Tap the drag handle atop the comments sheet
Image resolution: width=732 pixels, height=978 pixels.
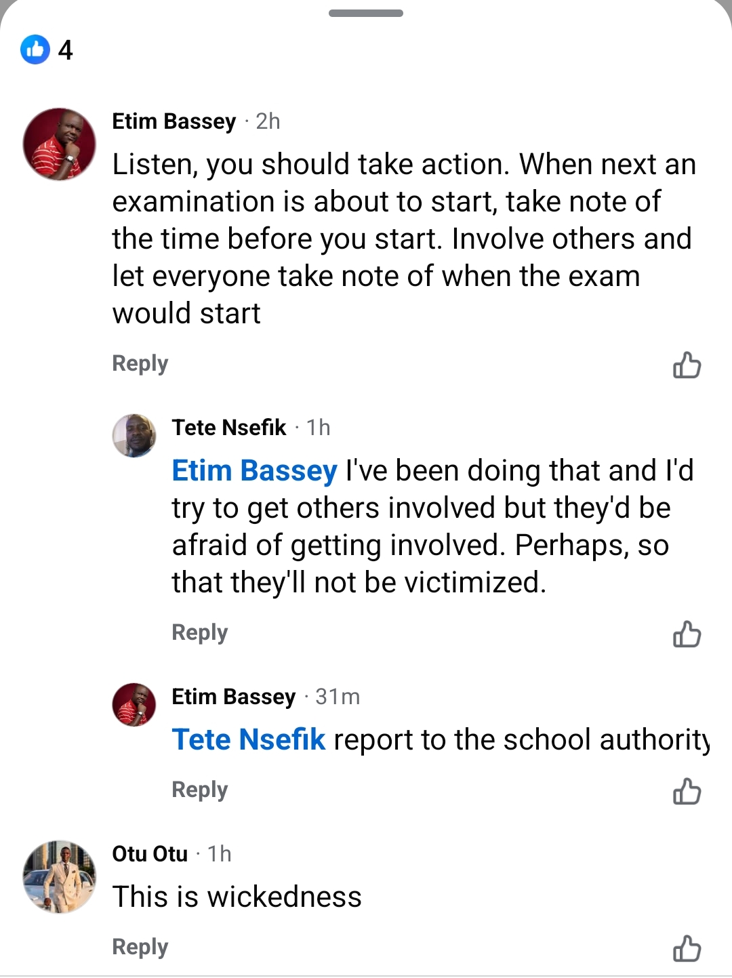(366, 14)
